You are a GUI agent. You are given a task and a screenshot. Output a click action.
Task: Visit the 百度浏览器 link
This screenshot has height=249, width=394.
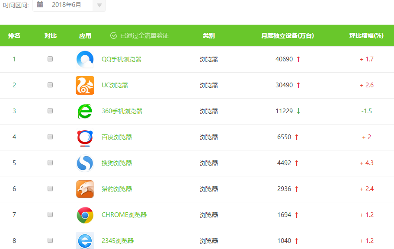pos(117,137)
